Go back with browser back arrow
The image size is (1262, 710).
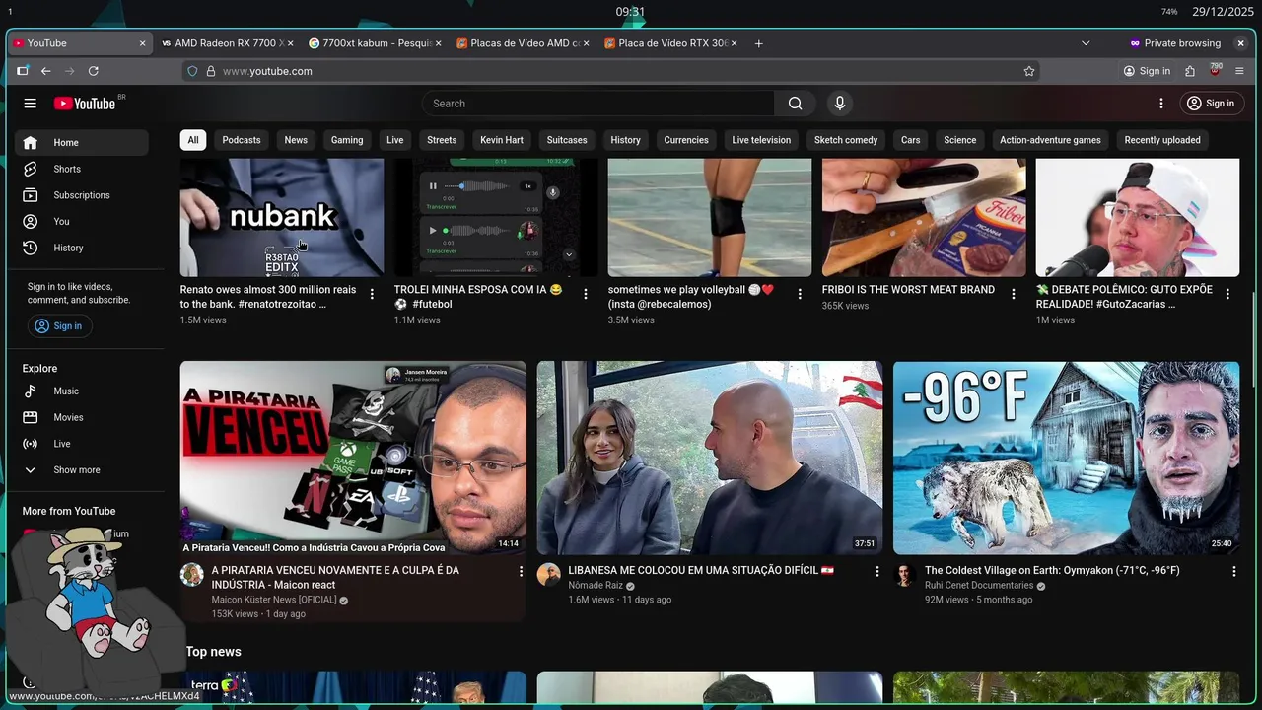[x=45, y=71]
